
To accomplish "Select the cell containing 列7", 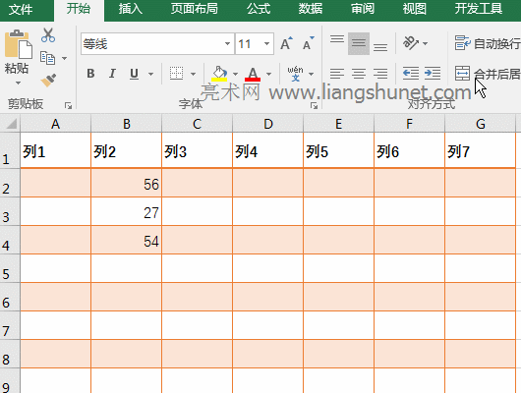I will tap(480, 150).
